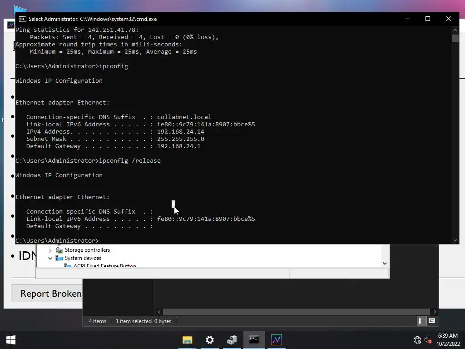Switch to Device Manager on the taskbar
Screen dimensions: 465x349
[x=232, y=340]
